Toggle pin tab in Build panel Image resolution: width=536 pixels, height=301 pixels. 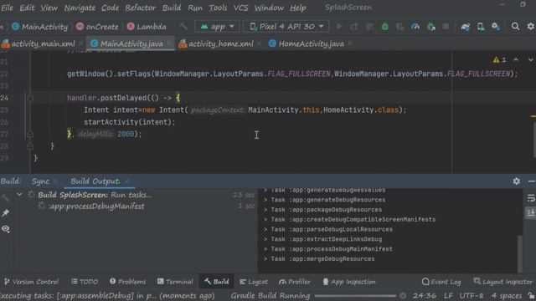pos(6,213)
